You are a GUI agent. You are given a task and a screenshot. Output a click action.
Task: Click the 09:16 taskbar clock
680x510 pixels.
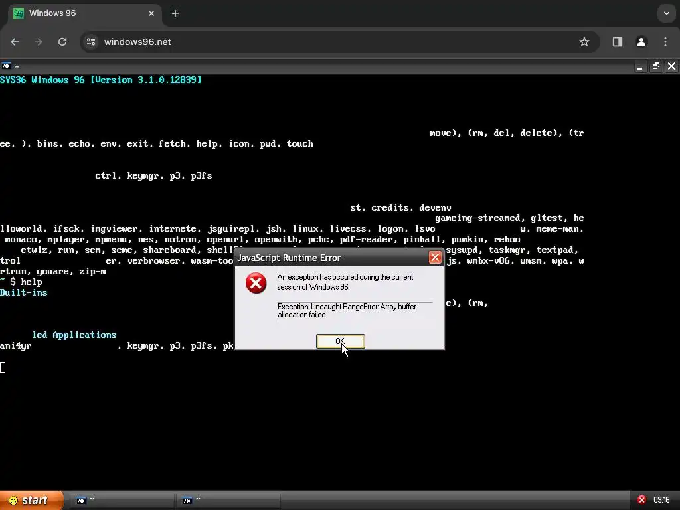point(661,500)
